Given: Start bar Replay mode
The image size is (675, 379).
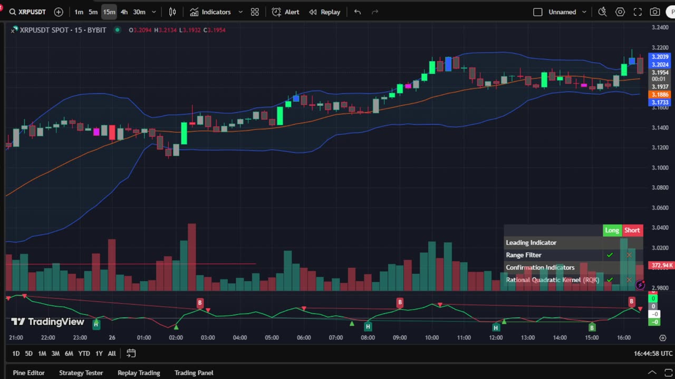Looking at the screenshot, I should coord(324,12).
